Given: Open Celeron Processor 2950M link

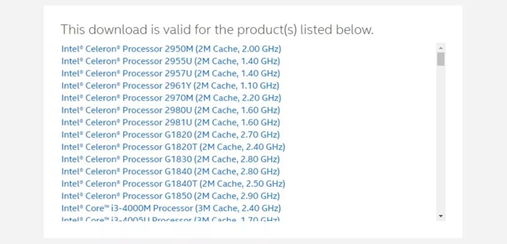Looking at the screenshot, I should [171, 49].
